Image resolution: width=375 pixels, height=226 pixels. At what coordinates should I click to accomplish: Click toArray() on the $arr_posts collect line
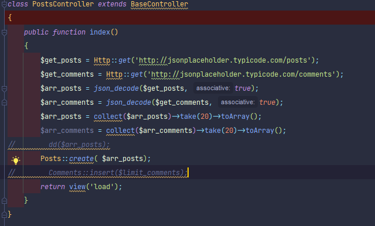[x=239, y=117]
